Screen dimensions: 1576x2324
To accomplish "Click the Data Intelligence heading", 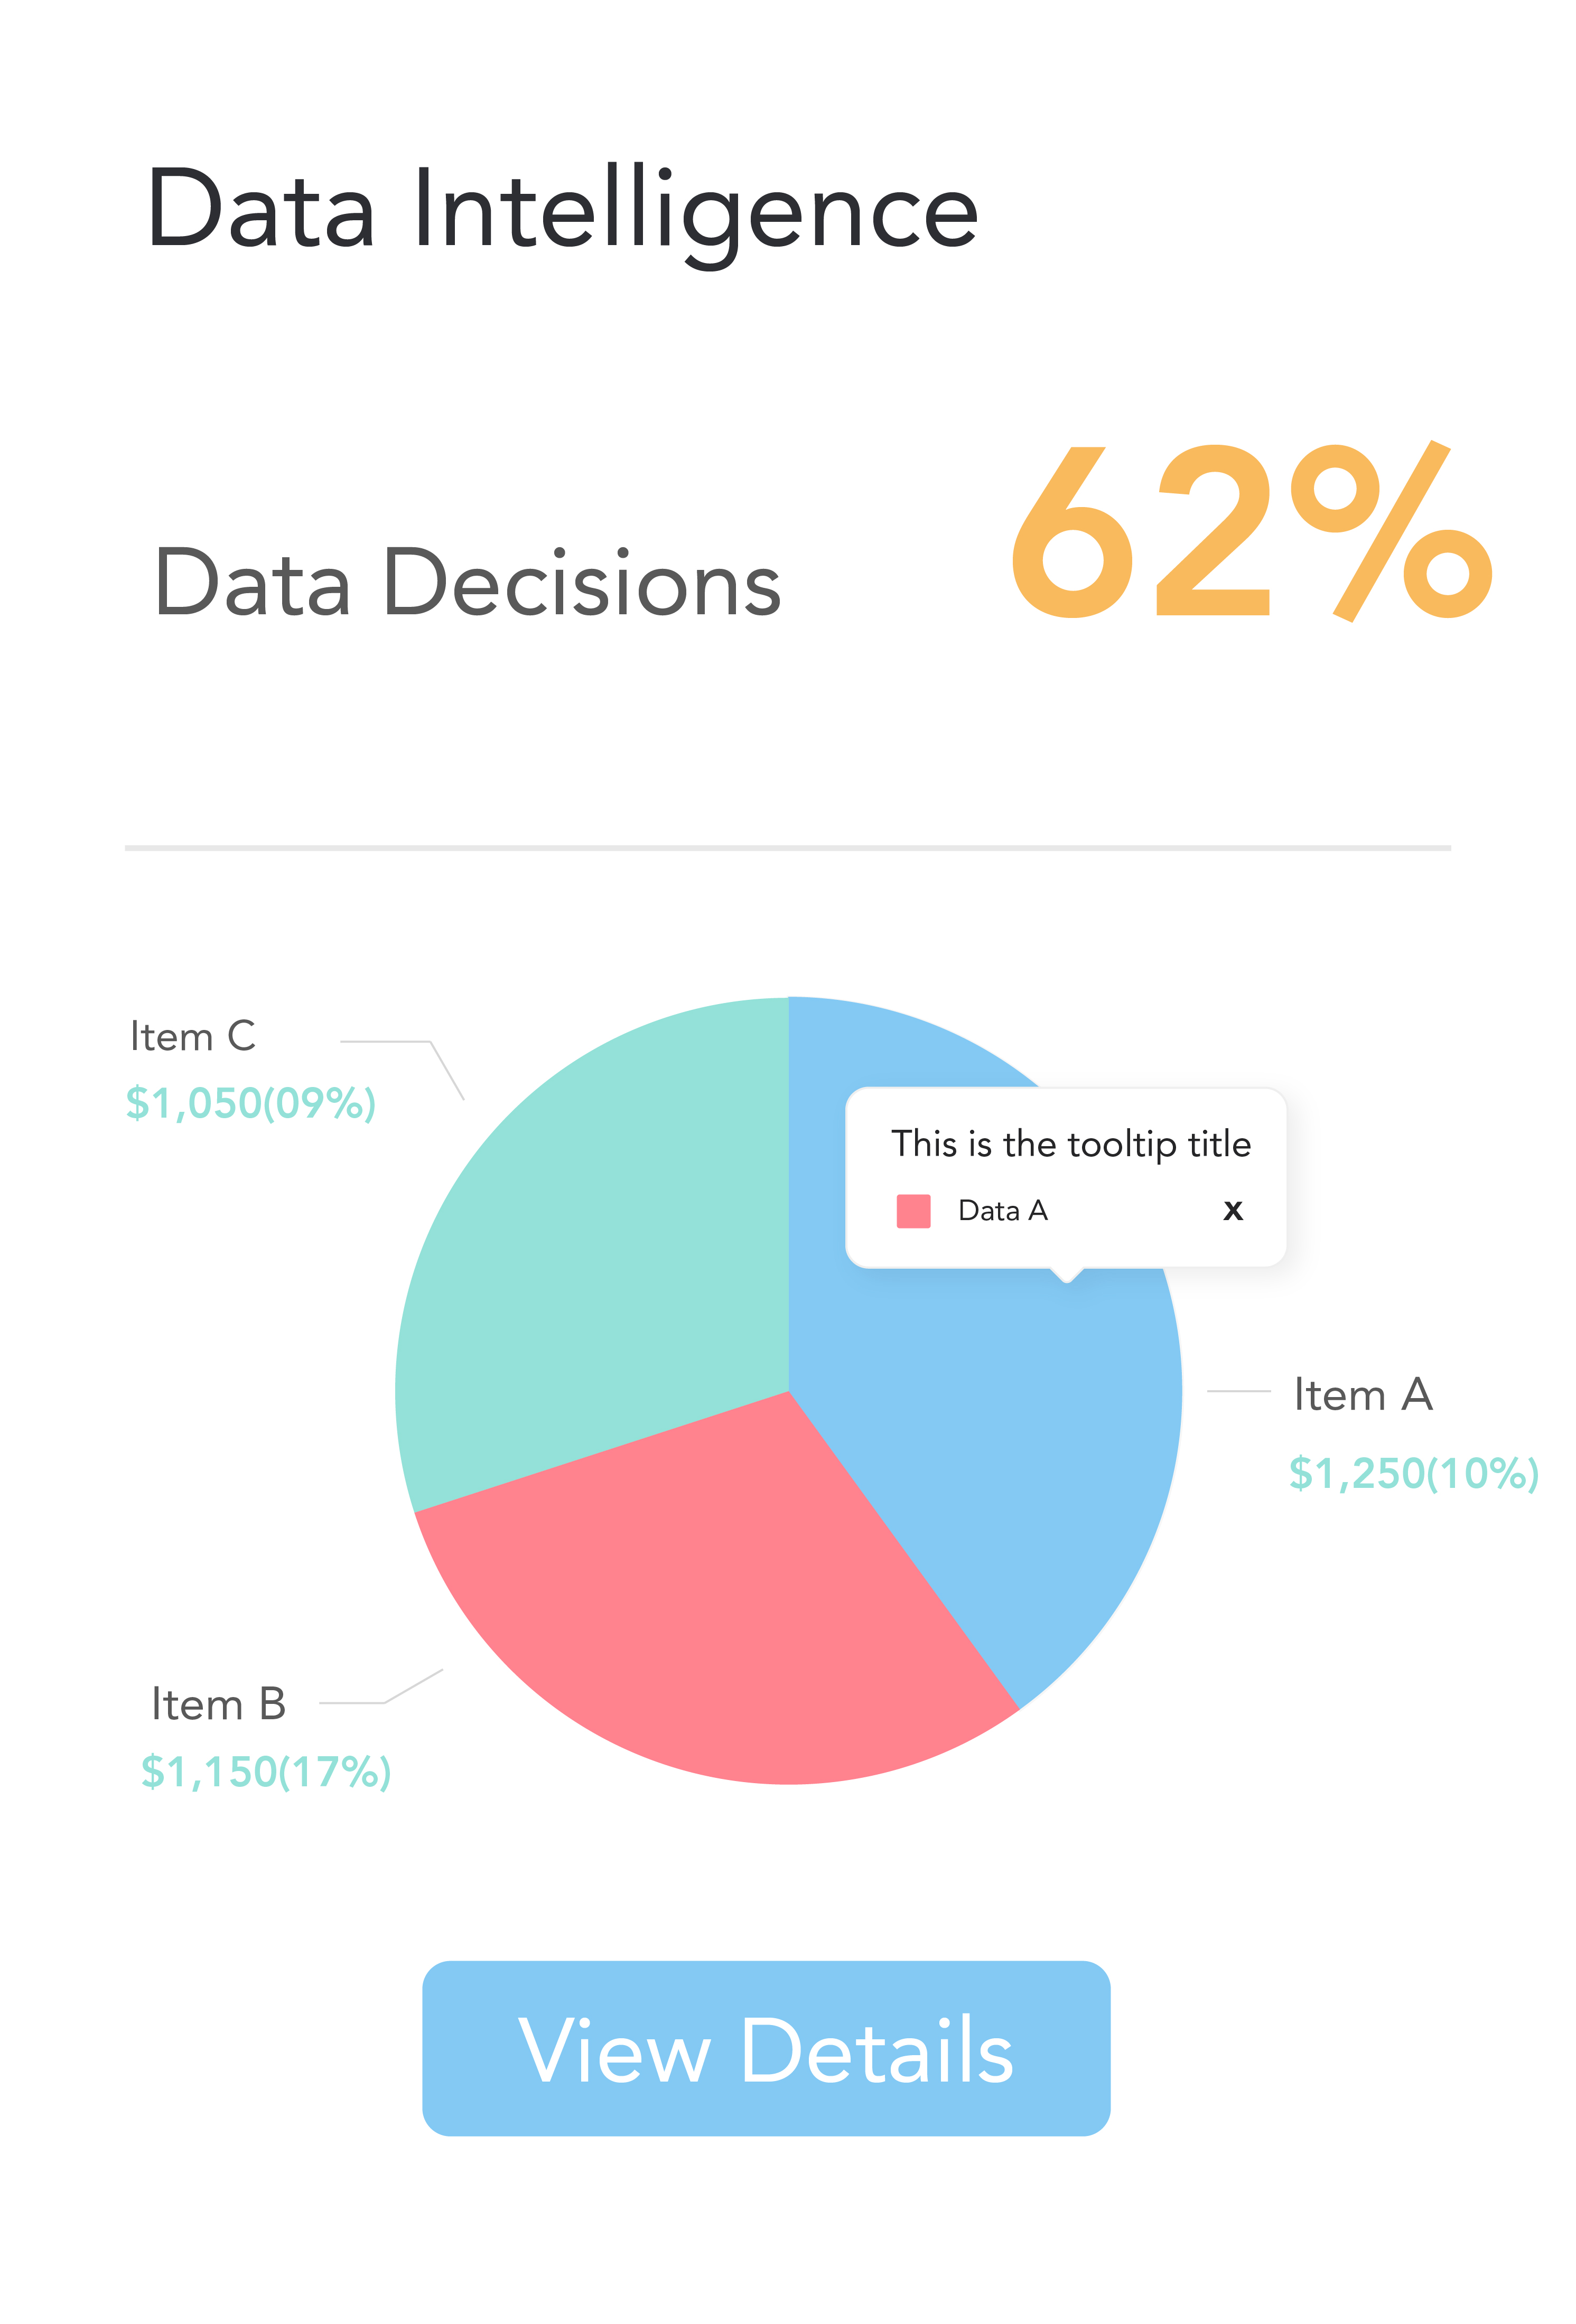I will [x=562, y=210].
